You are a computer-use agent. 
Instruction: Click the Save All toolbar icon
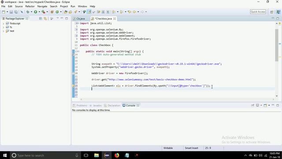pyautogui.click(x=16, y=12)
